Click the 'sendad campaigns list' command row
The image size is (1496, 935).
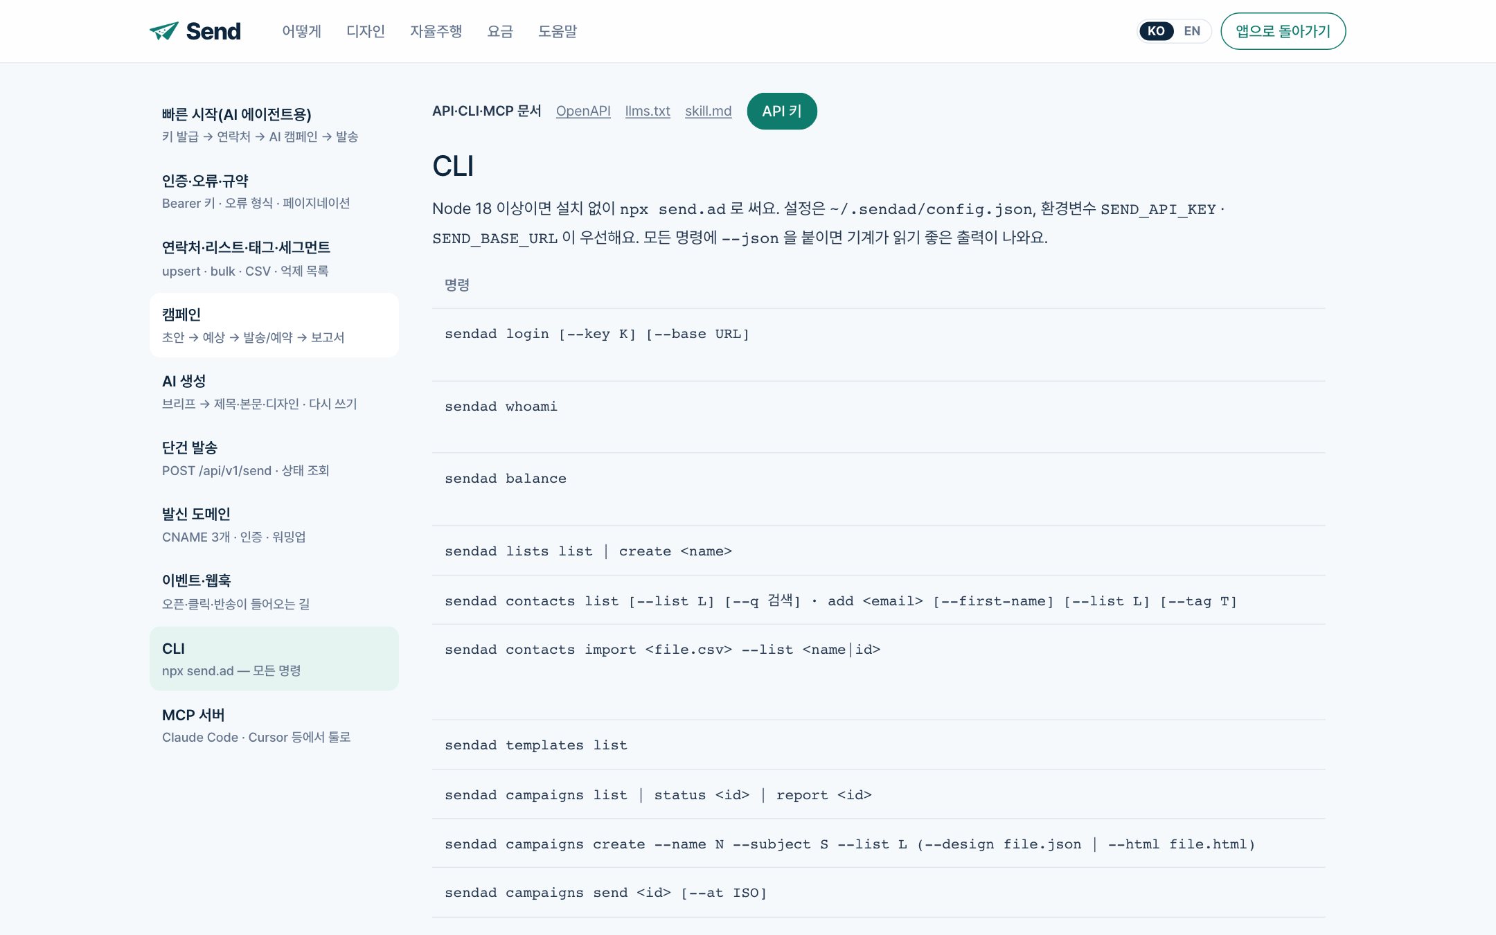pos(879,794)
